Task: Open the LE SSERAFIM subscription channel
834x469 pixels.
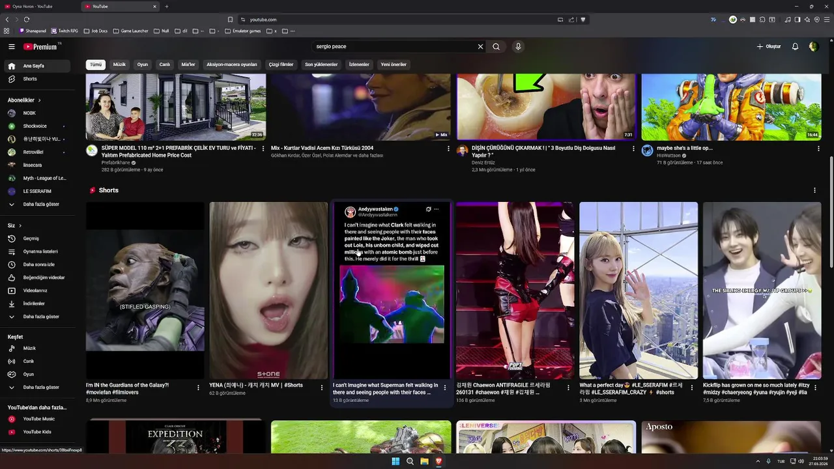Action: coord(38,191)
